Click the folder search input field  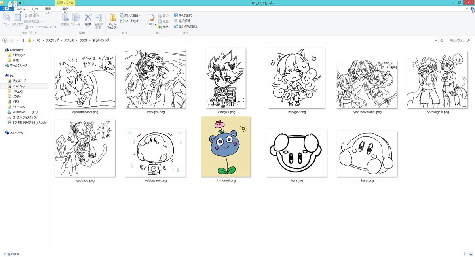tap(461, 40)
